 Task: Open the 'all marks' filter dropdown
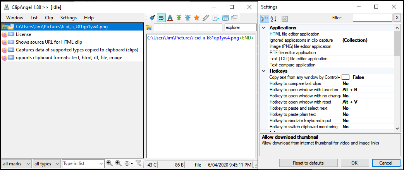[x=17, y=163]
